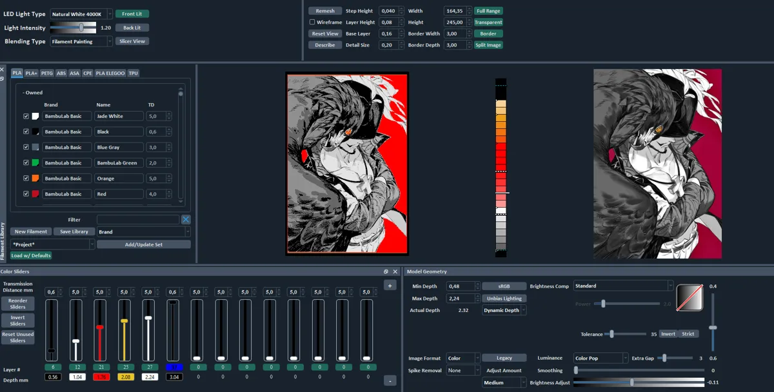The width and height of the screenshot is (774, 392).
Task: Toggle the Wireframe checkbox
Action: (x=312, y=22)
